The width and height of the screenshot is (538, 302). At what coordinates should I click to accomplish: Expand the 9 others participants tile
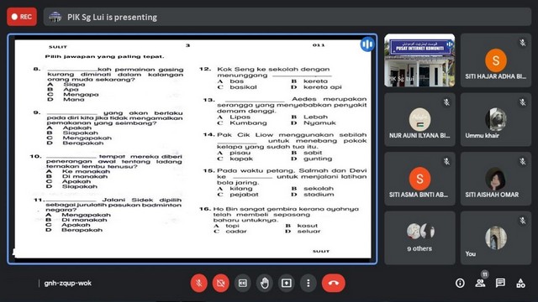[419, 237]
